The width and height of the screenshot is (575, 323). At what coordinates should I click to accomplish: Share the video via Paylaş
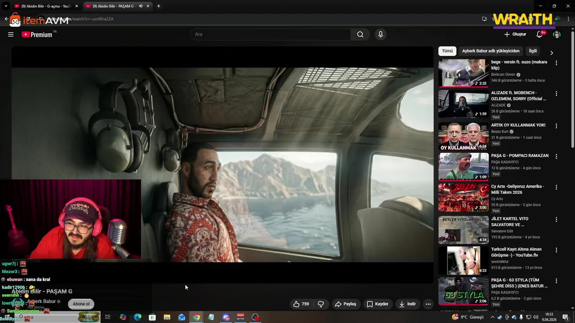tap(345, 304)
